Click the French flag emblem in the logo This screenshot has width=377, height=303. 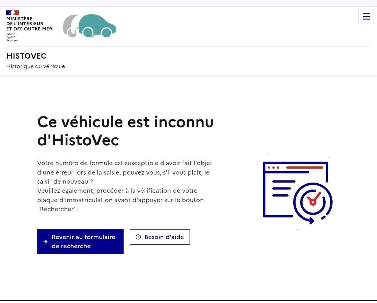13,12
